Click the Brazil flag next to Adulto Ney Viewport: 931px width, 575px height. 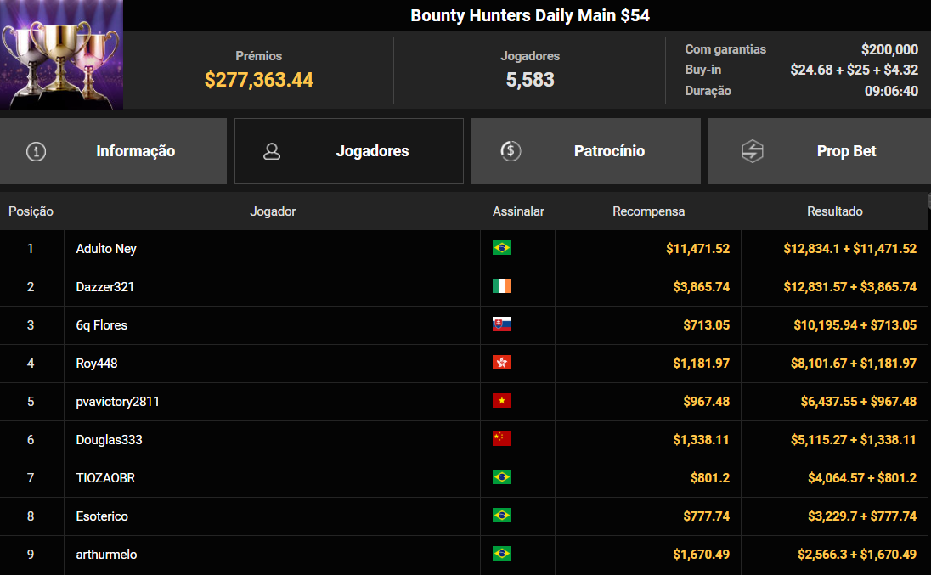[503, 248]
